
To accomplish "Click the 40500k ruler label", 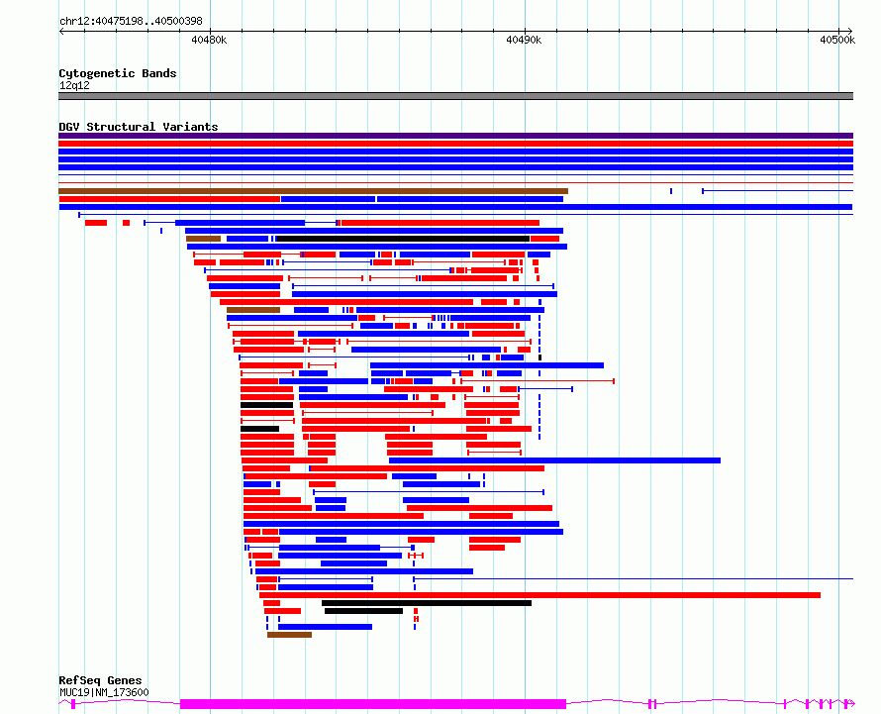I will click(x=837, y=40).
